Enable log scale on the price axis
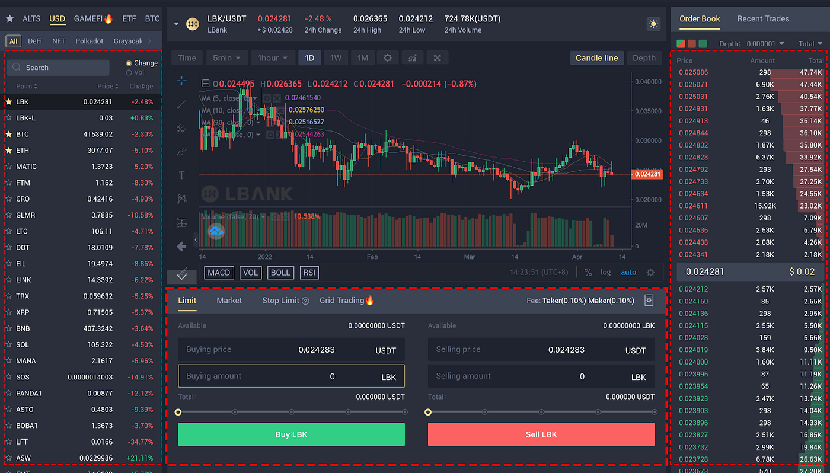The image size is (830, 473). [x=606, y=272]
